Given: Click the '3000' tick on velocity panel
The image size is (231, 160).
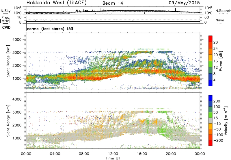Looking at the screenshot, I should (17, 112).
